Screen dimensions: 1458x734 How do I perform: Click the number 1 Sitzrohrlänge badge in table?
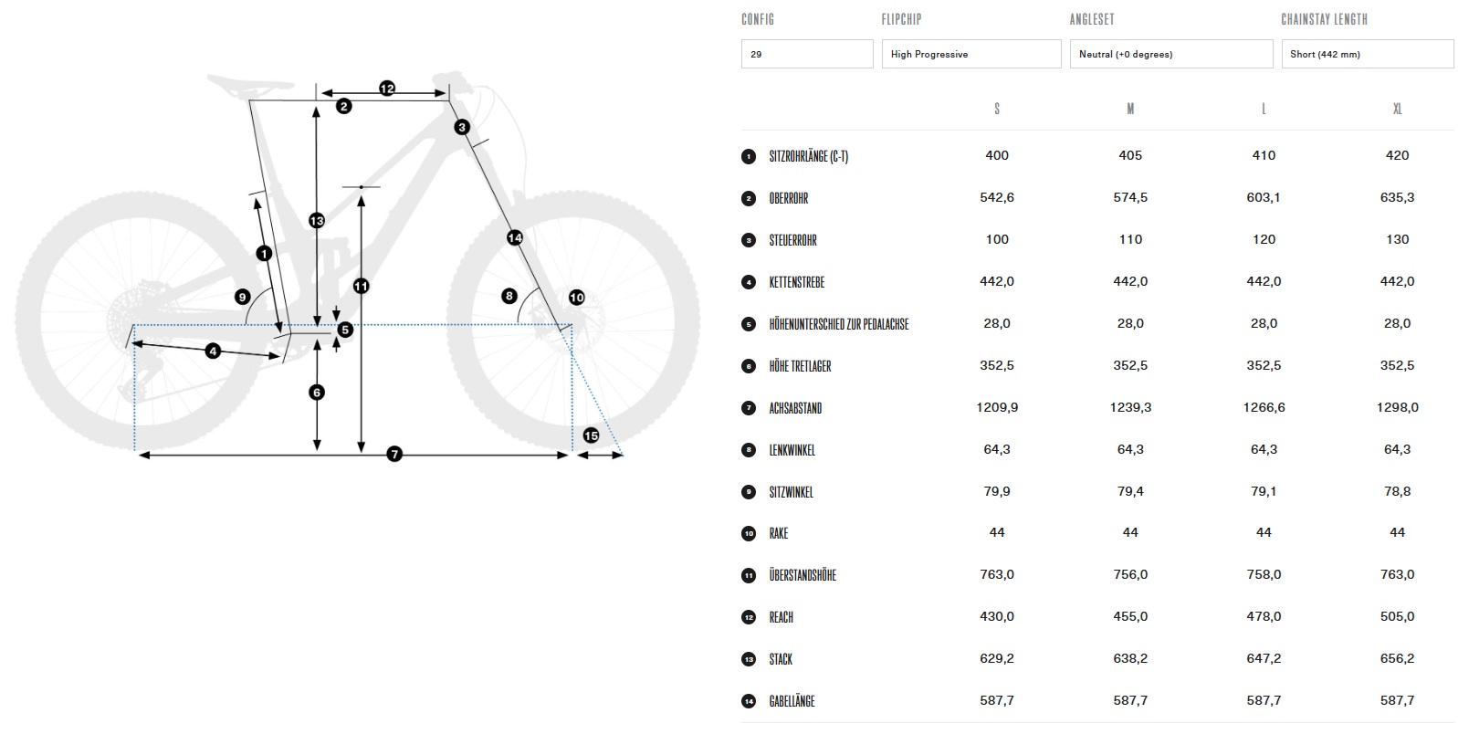(749, 156)
